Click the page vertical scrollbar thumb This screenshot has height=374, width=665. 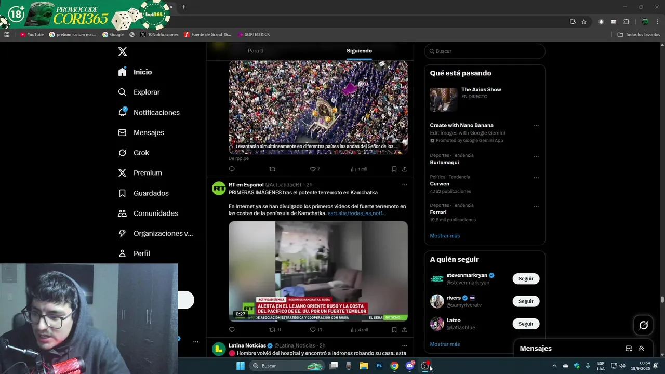(662, 300)
